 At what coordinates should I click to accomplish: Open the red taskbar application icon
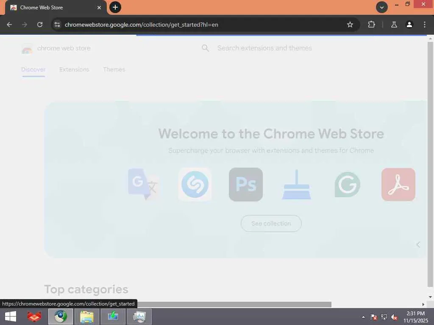[34, 317]
